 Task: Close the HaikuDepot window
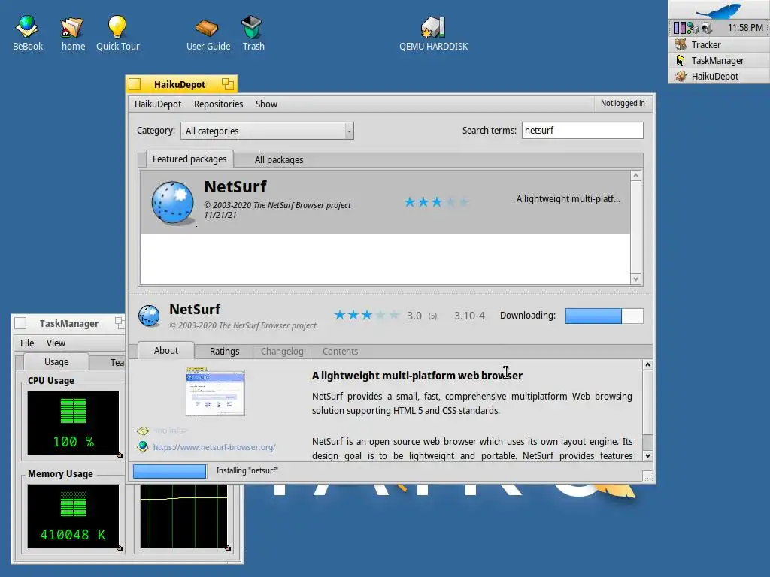(135, 84)
